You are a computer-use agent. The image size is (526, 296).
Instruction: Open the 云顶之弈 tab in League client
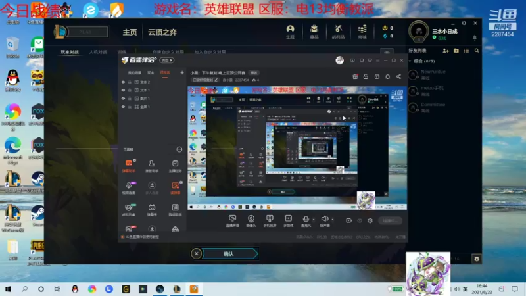coord(162,32)
